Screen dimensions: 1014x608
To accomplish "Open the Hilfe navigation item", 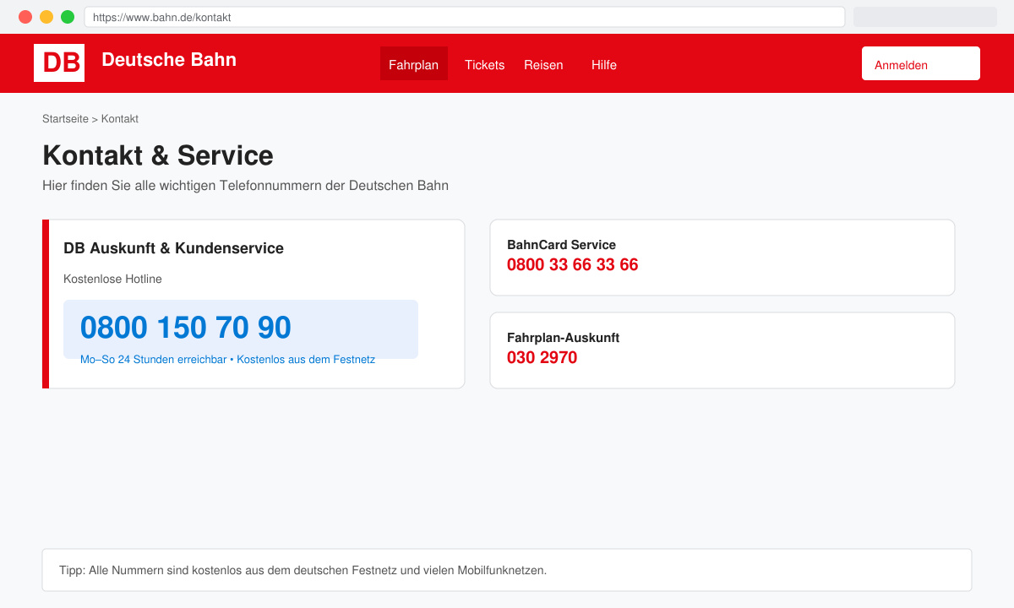I will click(x=604, y=64).
